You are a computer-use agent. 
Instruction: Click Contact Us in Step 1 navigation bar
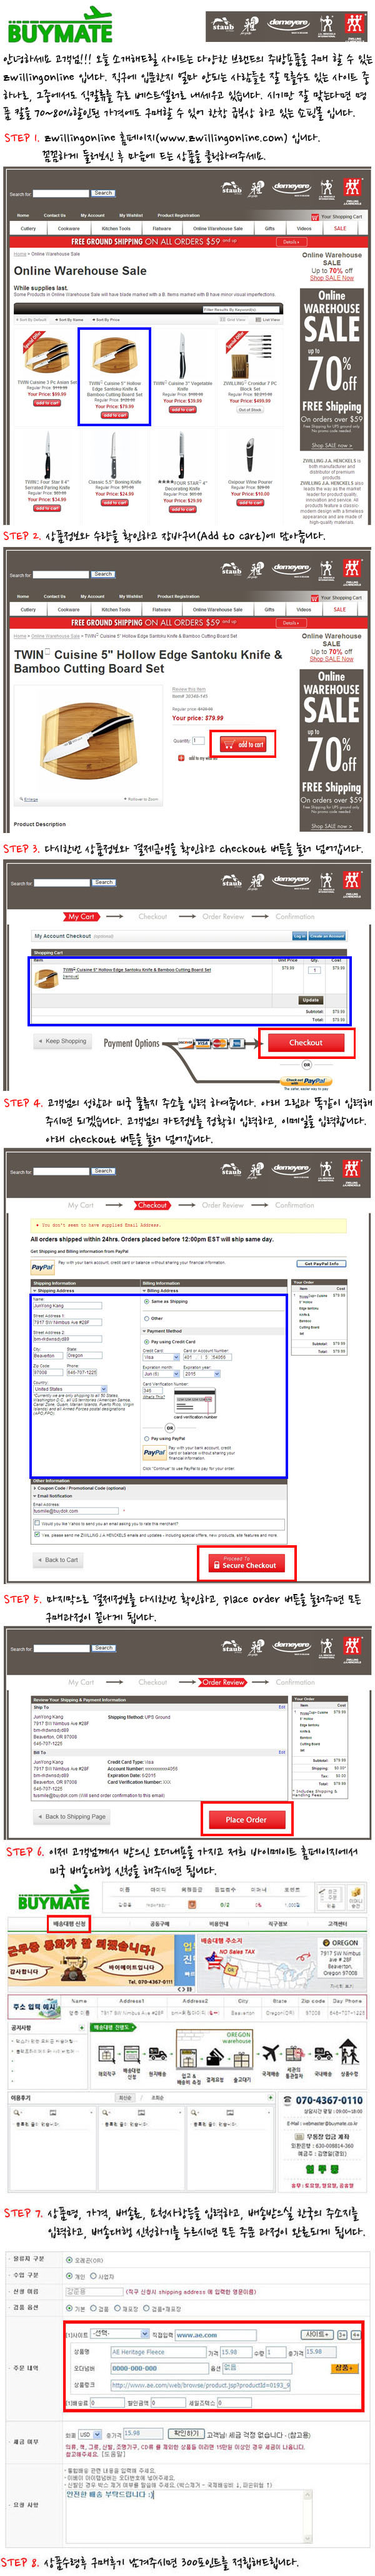(55, 215)
